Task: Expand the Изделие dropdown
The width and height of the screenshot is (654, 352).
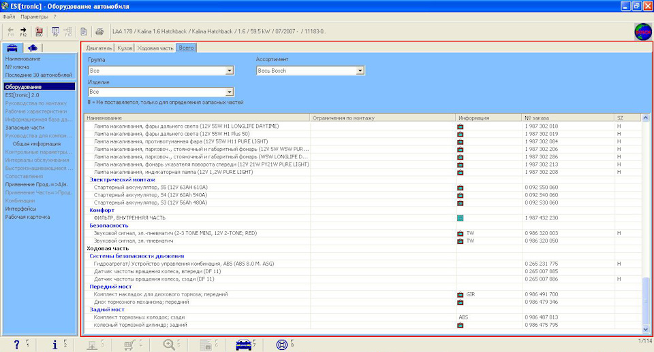Action: pyautogui.click(x=229, y=92)
